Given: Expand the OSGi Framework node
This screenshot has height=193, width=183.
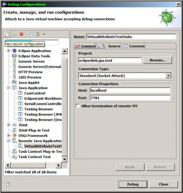Looking at the screenshot, I should tap(8, 135).
